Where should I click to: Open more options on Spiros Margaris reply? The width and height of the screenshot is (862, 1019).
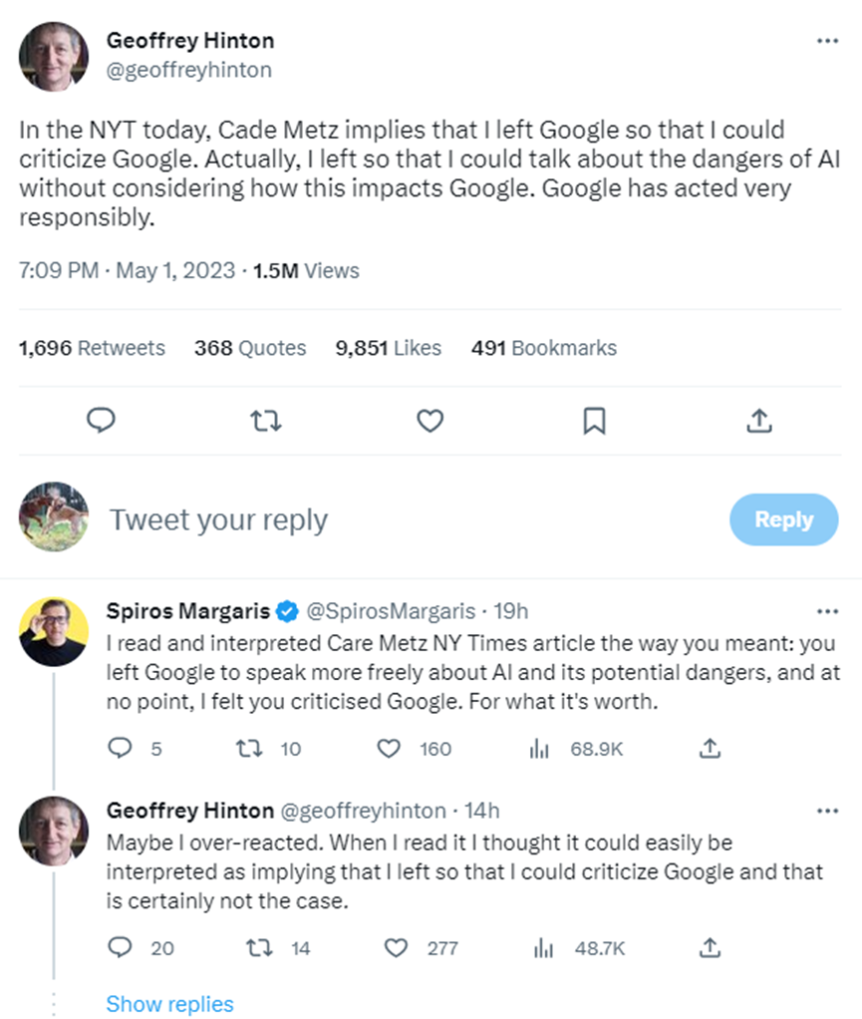pyautogui.click(x=827, y=610)
